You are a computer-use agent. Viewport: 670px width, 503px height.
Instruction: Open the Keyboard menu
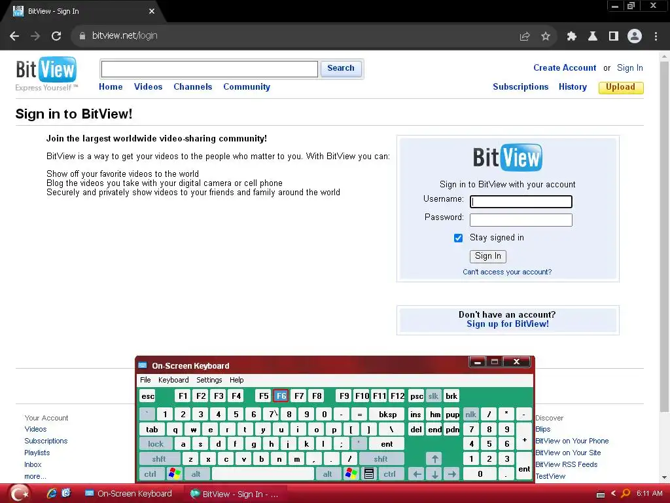click(173, 380)
